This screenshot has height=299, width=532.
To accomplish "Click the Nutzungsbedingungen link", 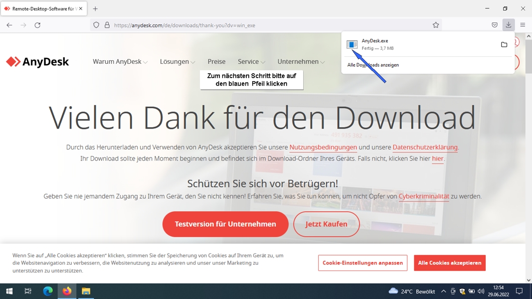I will tap(323, 148).
